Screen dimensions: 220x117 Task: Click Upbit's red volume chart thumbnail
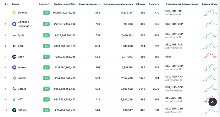click(210, 56)
